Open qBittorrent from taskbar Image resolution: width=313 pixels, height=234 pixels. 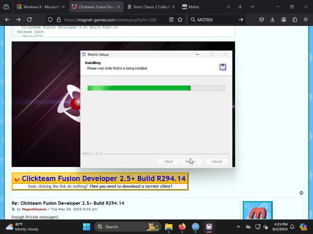pos(195,227)
